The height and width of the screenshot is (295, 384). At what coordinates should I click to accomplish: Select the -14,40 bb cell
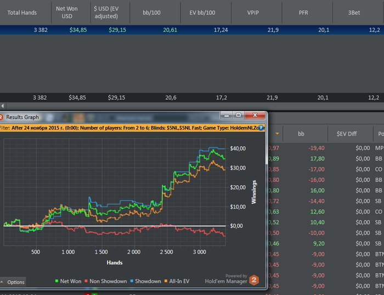pyautogui.click(x=317, y=201)
